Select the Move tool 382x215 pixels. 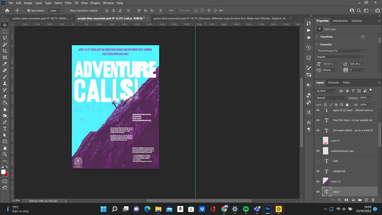click(x=5, y=25)
